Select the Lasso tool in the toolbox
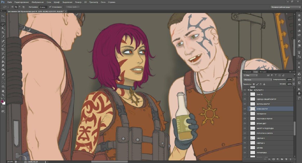302x163 pixels. 3,24
